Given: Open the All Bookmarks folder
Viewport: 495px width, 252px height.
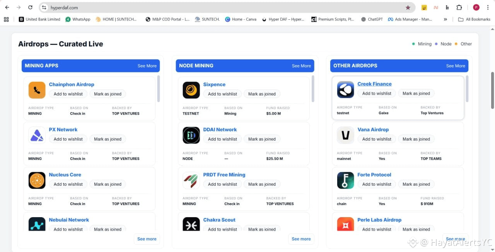Looking at the screenshot, I should [x=474, y=19].
